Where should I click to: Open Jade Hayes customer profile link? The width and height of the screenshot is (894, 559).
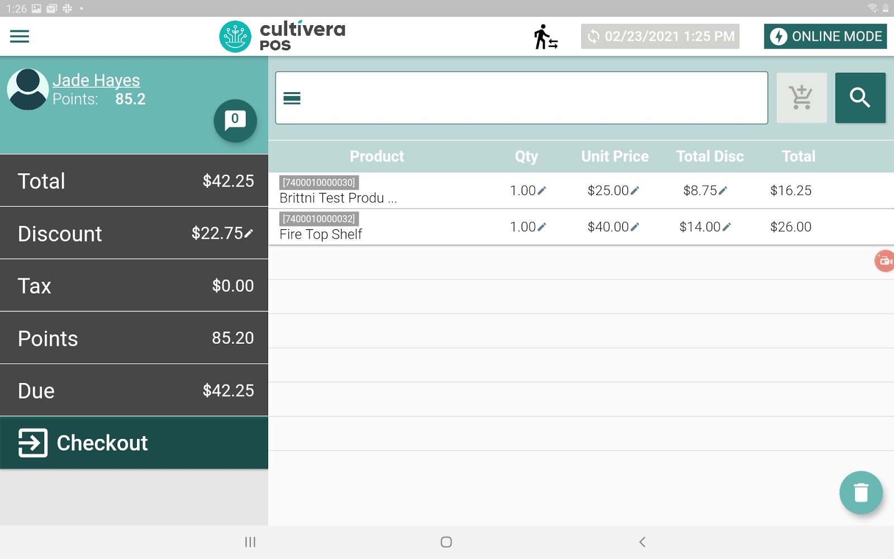(96, 80)
